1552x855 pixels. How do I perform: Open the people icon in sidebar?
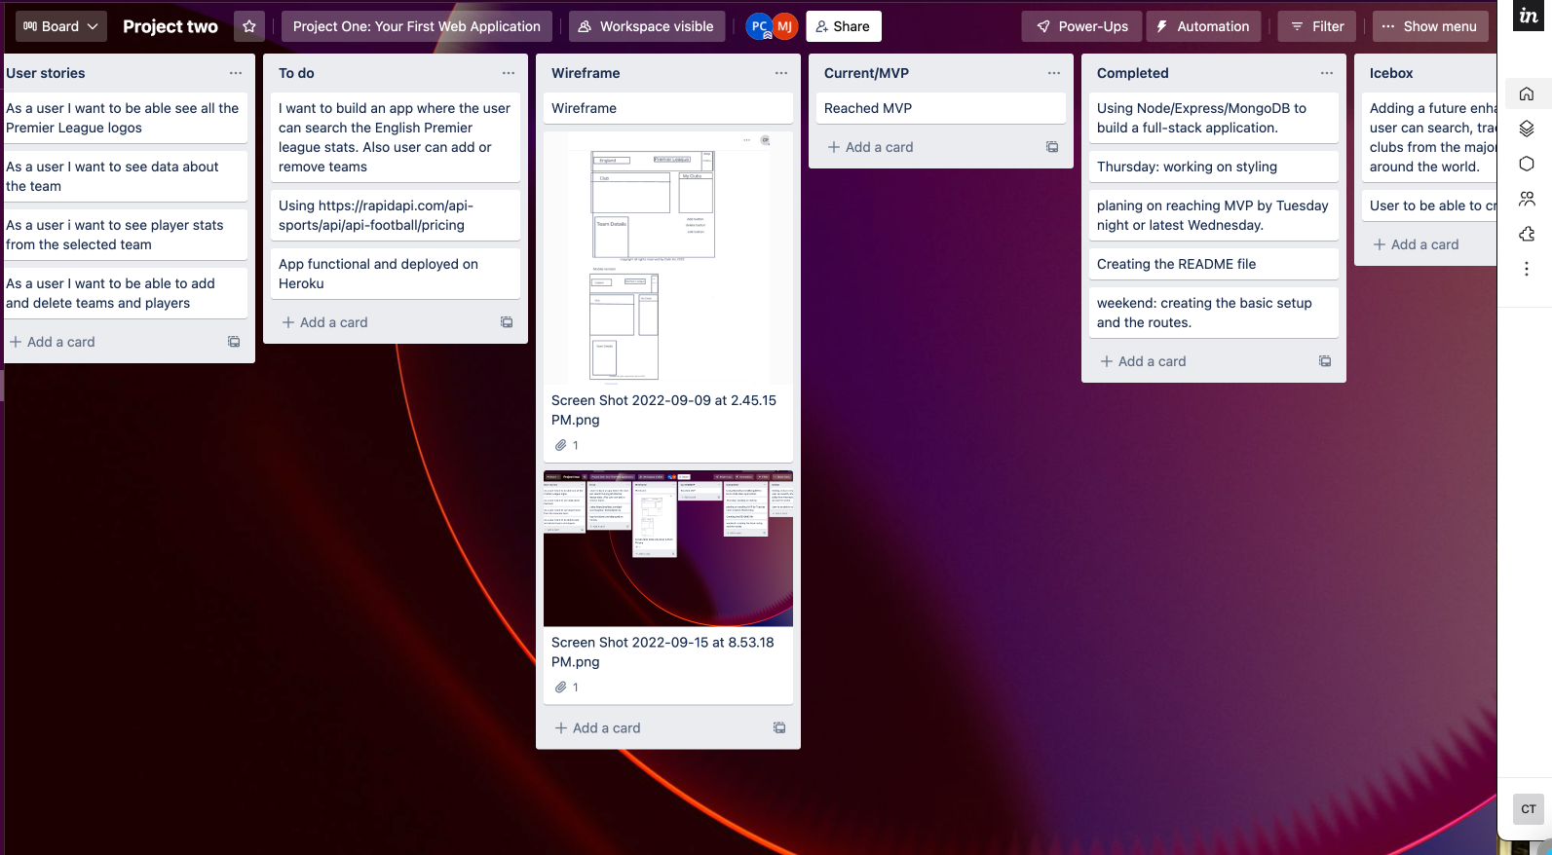[1527, 199]
